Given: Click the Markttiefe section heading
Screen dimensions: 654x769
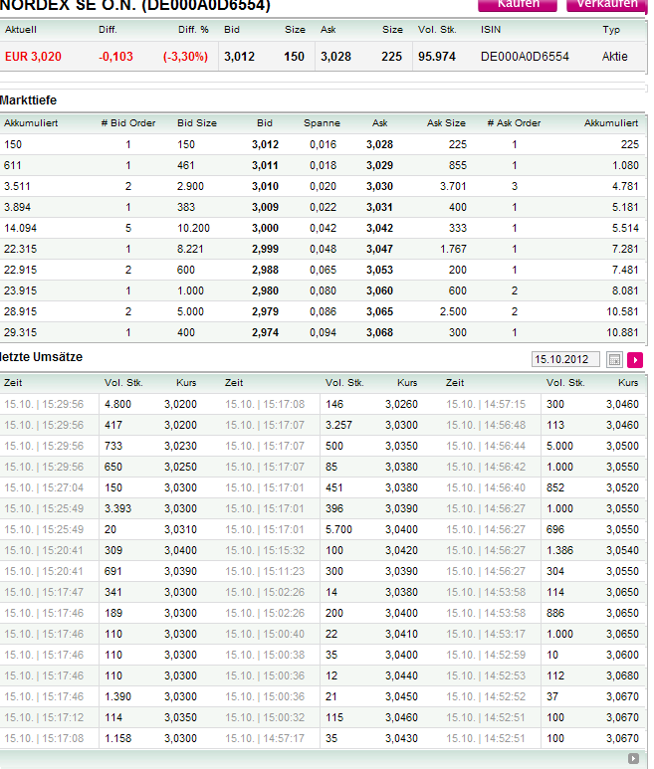Looking at the screenshot, I should 29,100.
